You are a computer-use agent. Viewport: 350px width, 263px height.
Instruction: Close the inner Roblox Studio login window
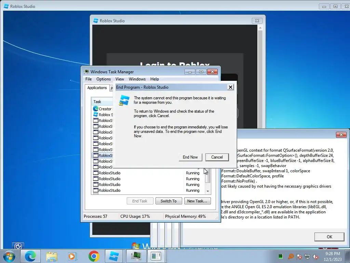257,21
